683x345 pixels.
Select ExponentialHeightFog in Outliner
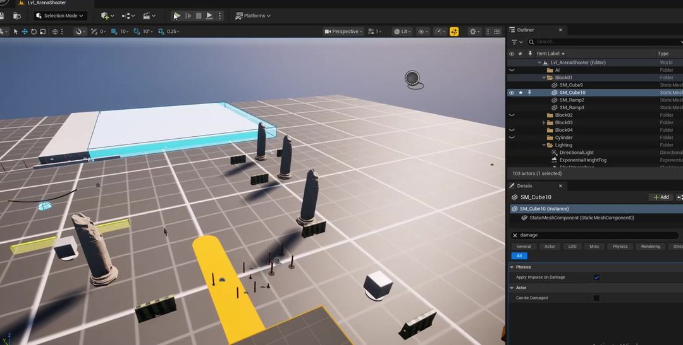click(x=583, y=160)
